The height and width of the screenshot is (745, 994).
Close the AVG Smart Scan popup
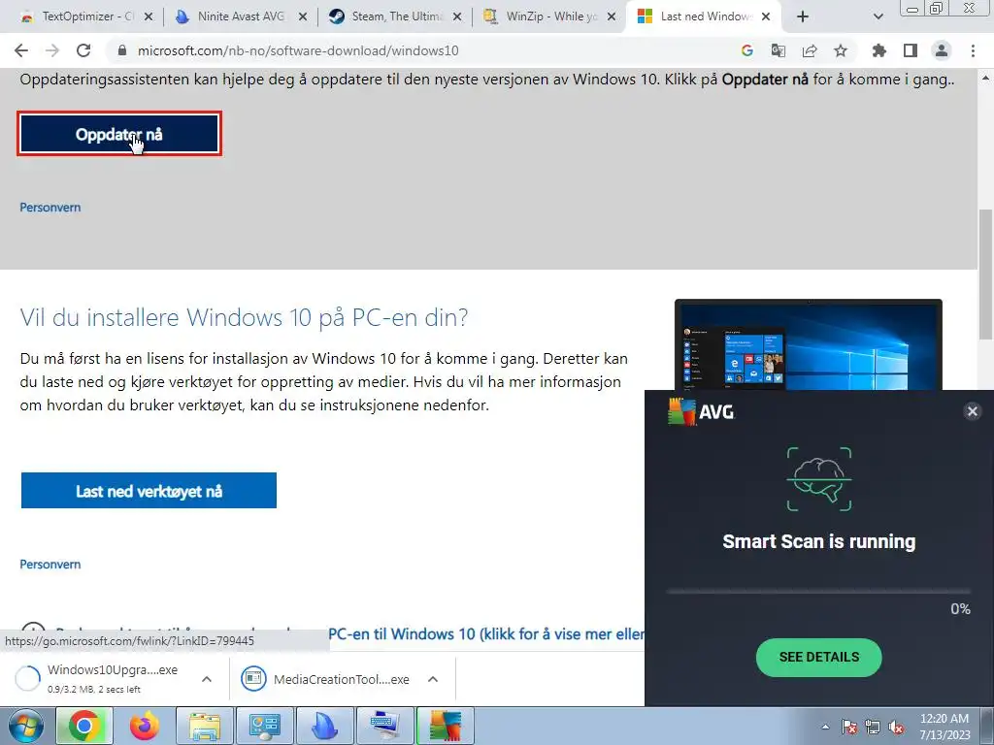(972, 411)
